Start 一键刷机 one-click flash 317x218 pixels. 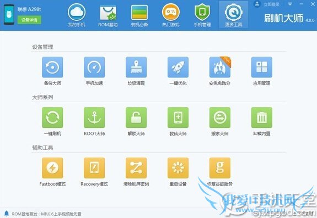coord(52,118)
